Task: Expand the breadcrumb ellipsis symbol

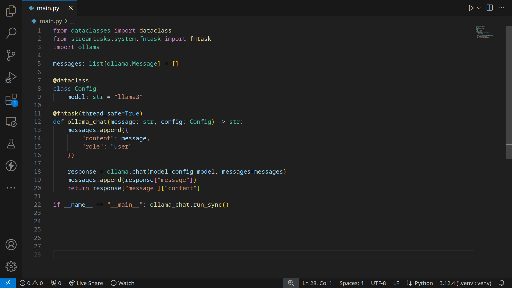Action: [72, 21]
